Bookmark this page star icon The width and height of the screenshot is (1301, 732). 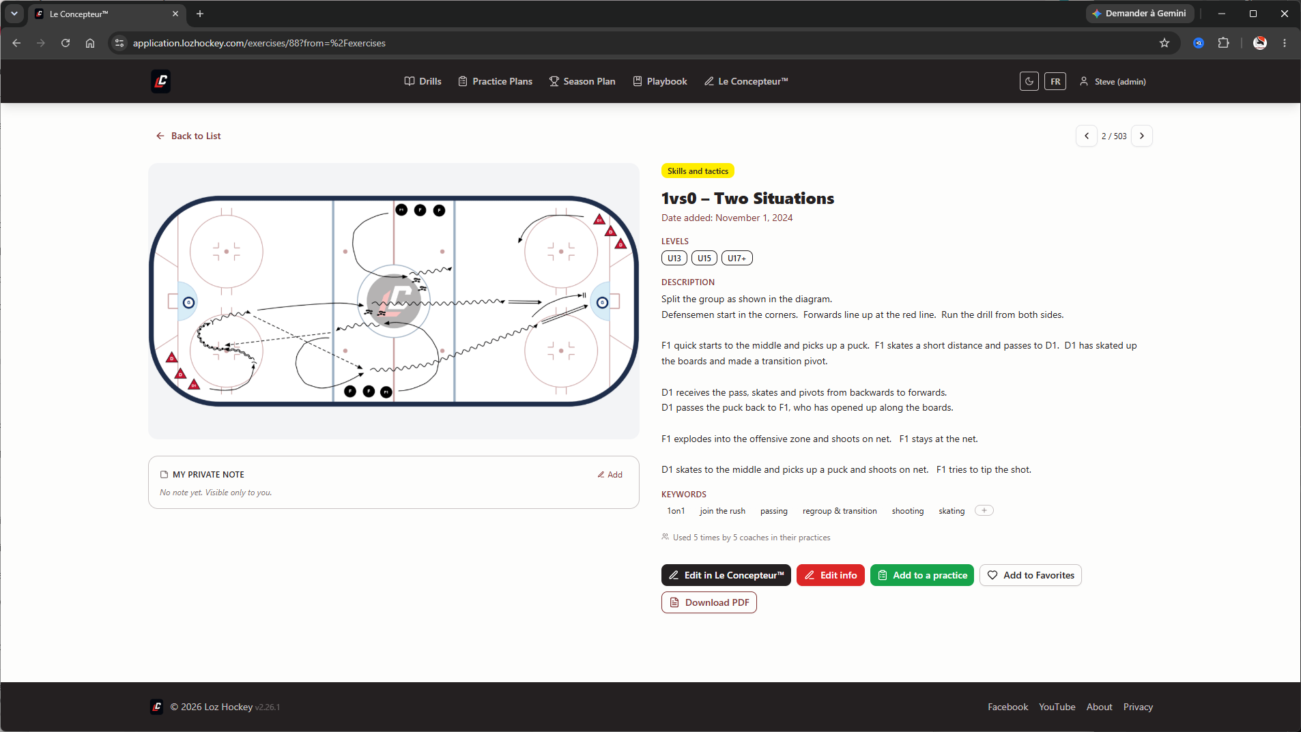1164,43
